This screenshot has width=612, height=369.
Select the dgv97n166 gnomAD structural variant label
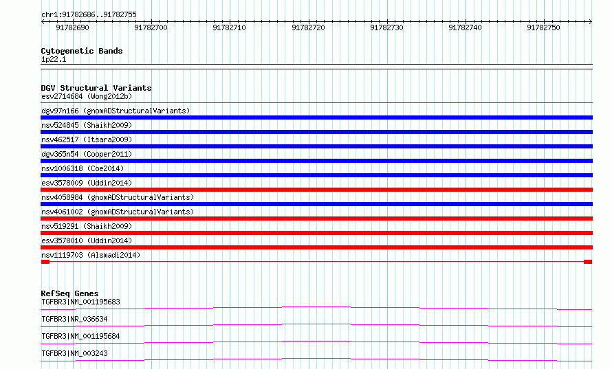(116, 111)
